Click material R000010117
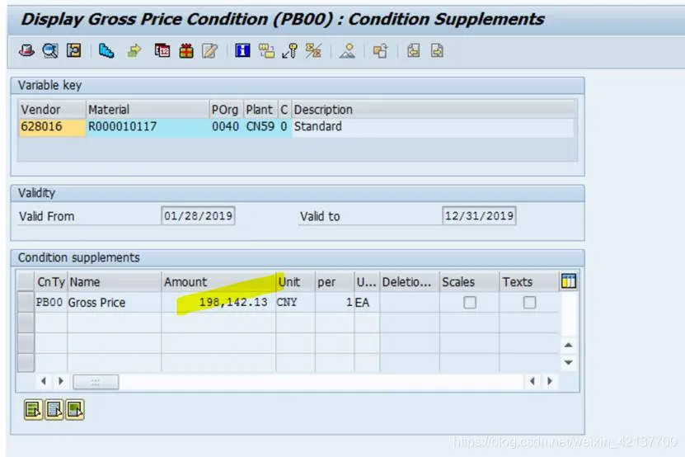685x457 pixels. coord(148,127)
